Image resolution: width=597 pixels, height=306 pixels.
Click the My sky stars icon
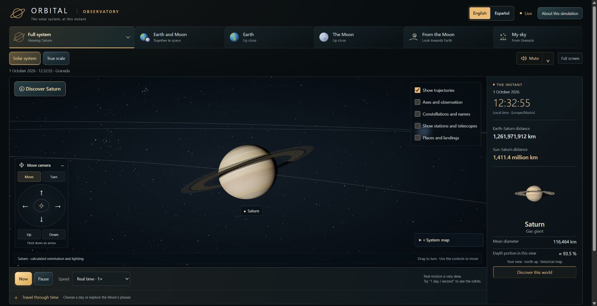tap(503, 37)
